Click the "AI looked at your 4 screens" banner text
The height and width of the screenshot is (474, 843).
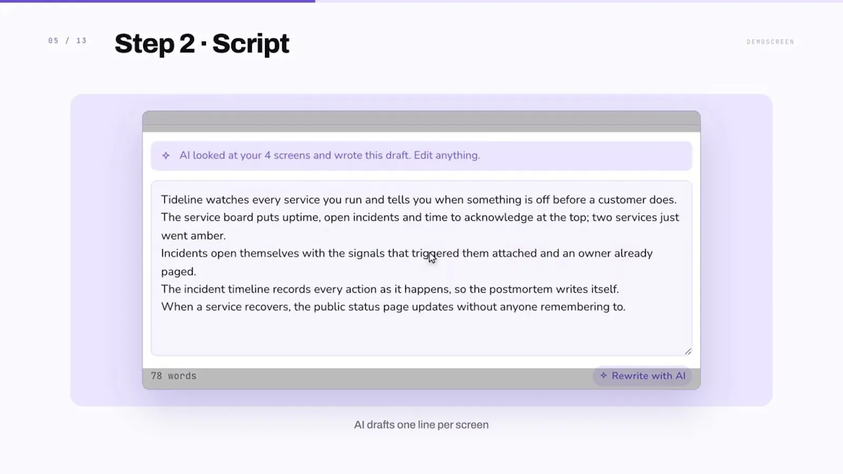coord(329,155)
